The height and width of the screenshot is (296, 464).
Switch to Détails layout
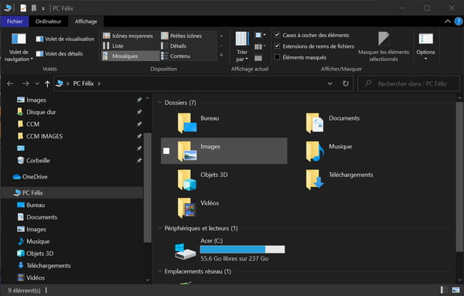(x=173, y=46)
